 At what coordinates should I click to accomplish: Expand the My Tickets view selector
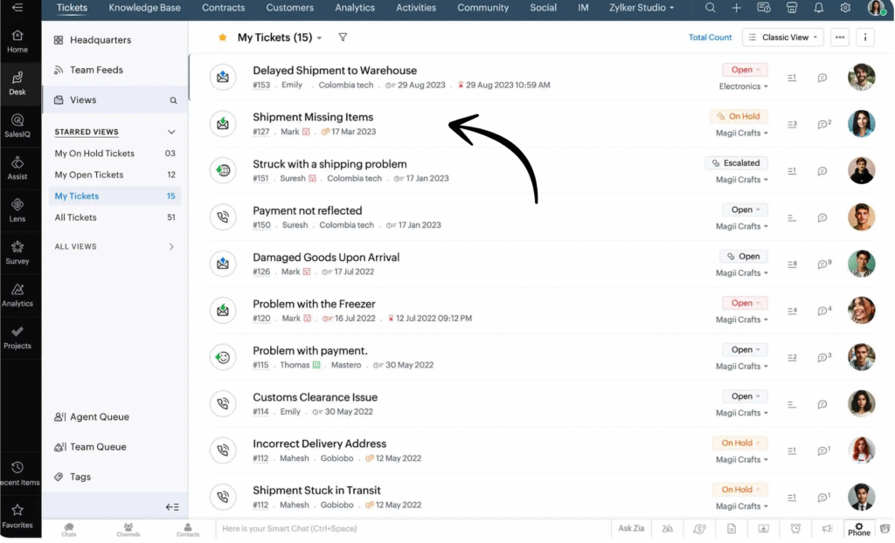pos(316,38)
